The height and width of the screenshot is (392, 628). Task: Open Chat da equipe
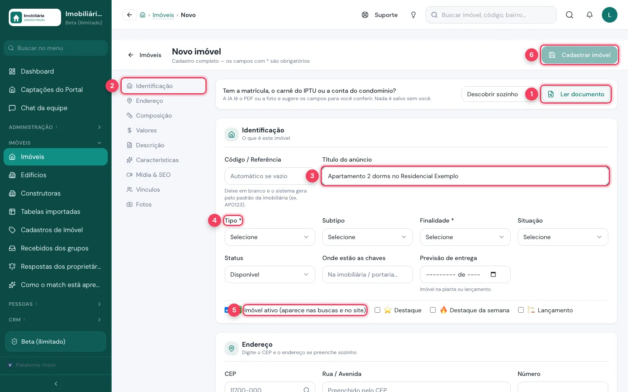click(55, 108)
